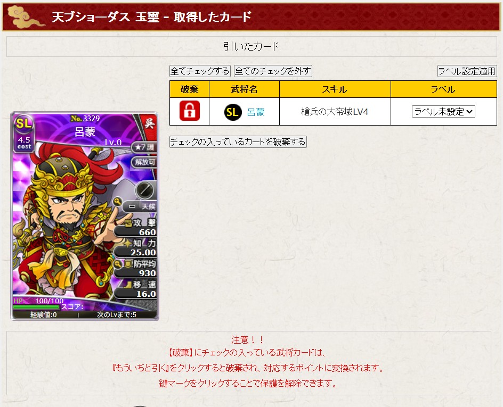The height and width of the screenshot is (407, 503).
Task: Click the golden cloud icon in header
Action: click(25, 16)
